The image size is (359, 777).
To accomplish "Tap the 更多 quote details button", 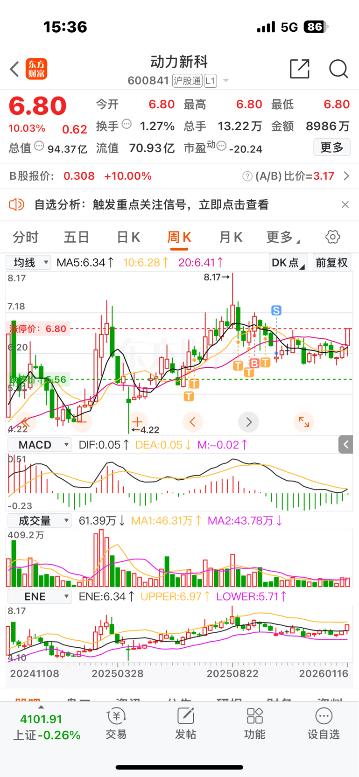I will tap(332, 147).
